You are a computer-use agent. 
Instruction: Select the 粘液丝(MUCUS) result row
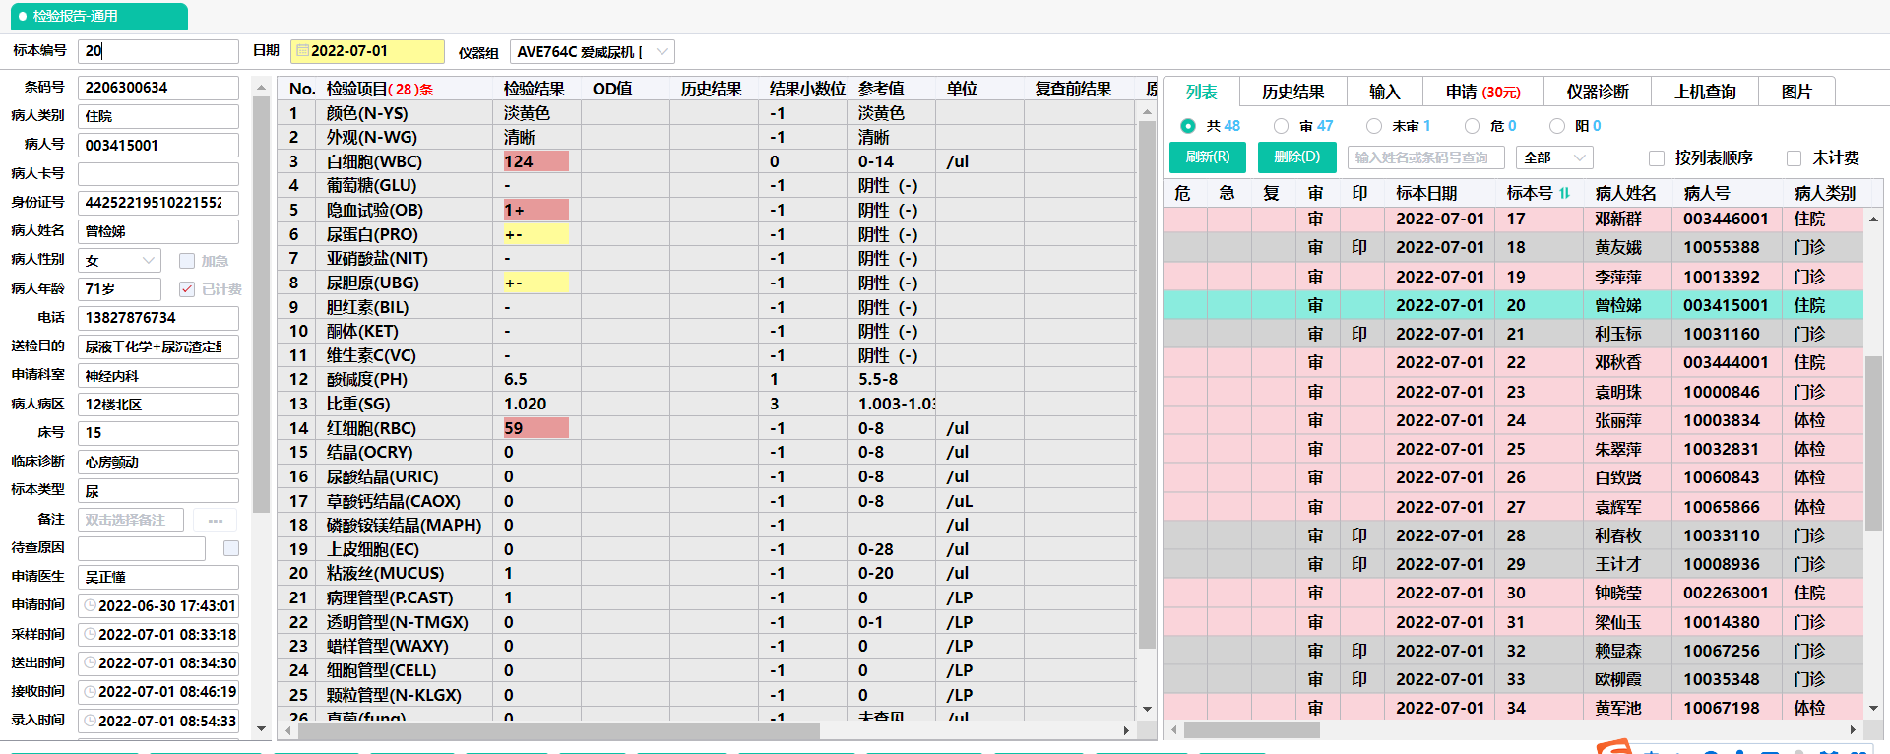coord(707,574)
